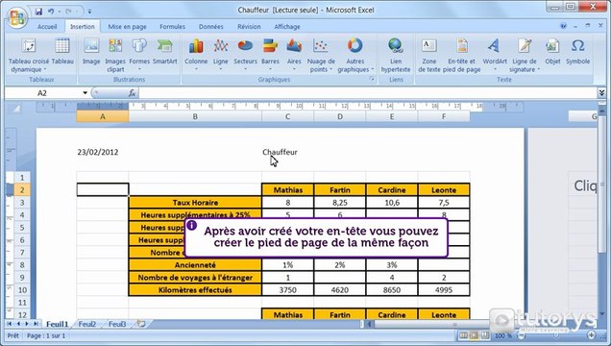Image resolution: width=611 pixels, height=346 pixels.
Task: Open the Excel help icon
Action: click(563, 26)
